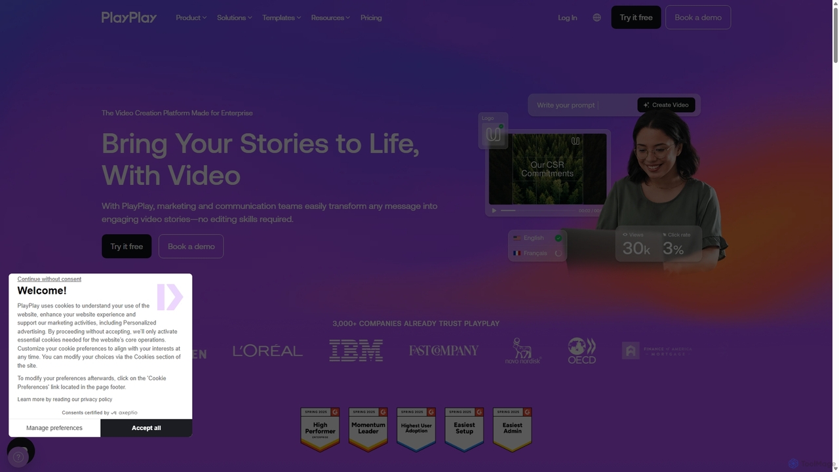Accept all cookies

coord(146,428)
